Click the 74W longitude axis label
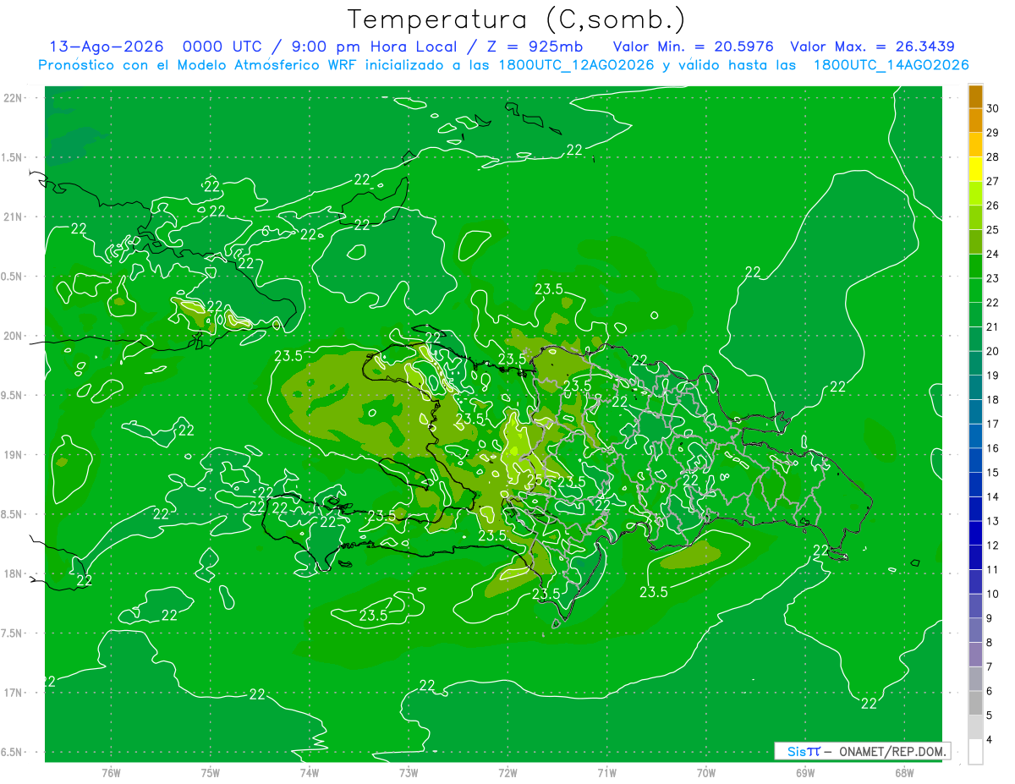This screenshot has width=1015, height=784. pyautogui.click(x=309, y=773)
